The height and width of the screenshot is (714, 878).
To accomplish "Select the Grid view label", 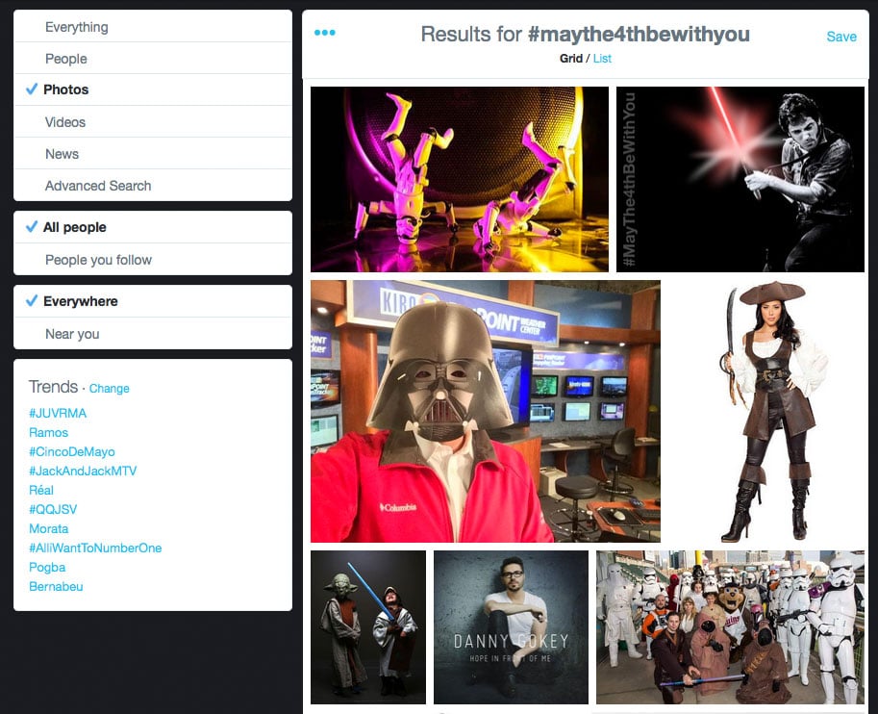I will click(570, 59).
